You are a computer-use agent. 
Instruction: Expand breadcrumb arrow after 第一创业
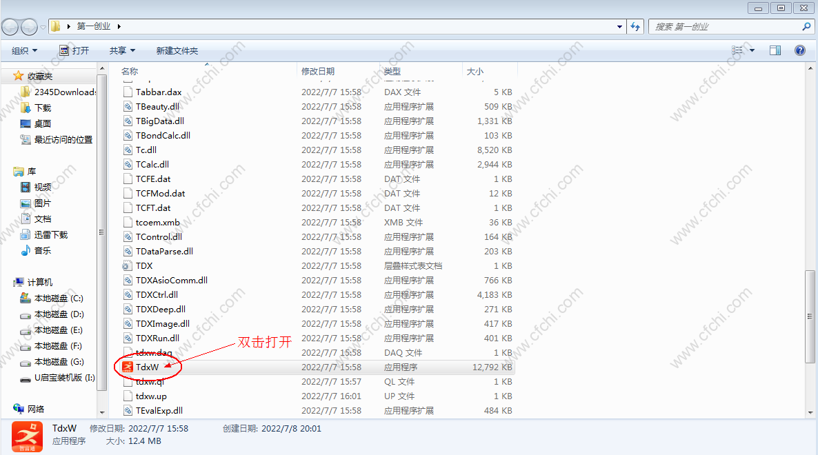pos(119,26)
